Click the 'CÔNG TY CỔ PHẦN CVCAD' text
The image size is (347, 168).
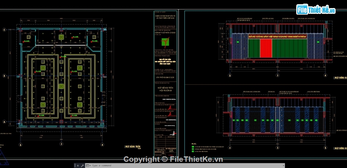click(x=165, y=33)
